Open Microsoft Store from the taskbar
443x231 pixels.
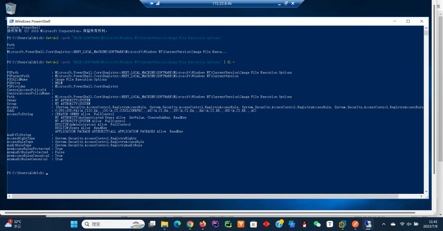point(254,224)
